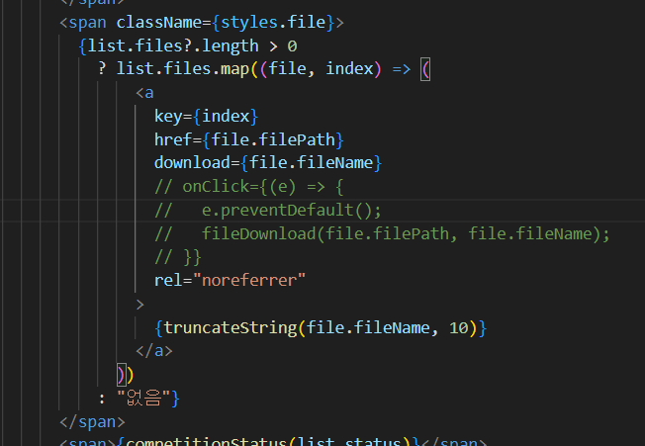Click the highlighted opening '(' after arrow
645x446 pixels.
click(425, 69)
